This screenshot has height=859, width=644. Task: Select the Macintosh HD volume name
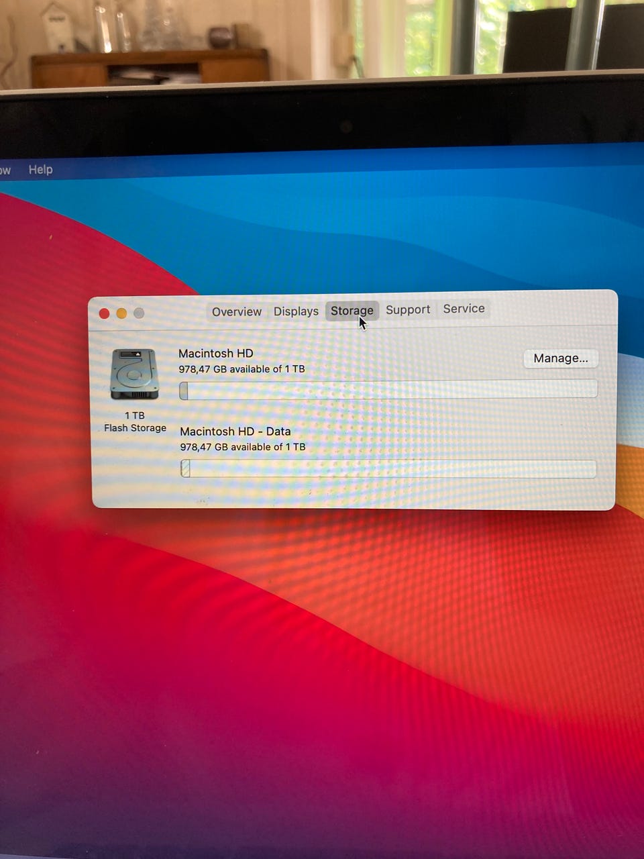pos(216,353)
